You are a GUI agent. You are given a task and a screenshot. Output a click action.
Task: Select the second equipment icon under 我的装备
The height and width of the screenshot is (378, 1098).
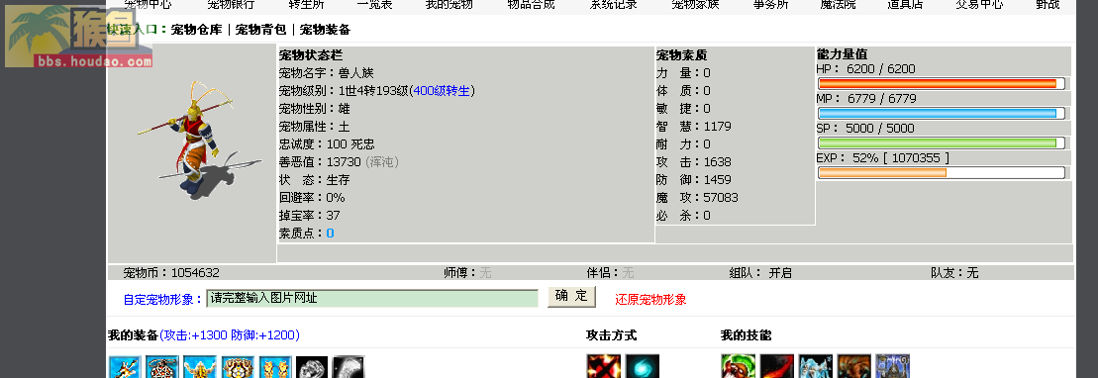coord(162,367)
